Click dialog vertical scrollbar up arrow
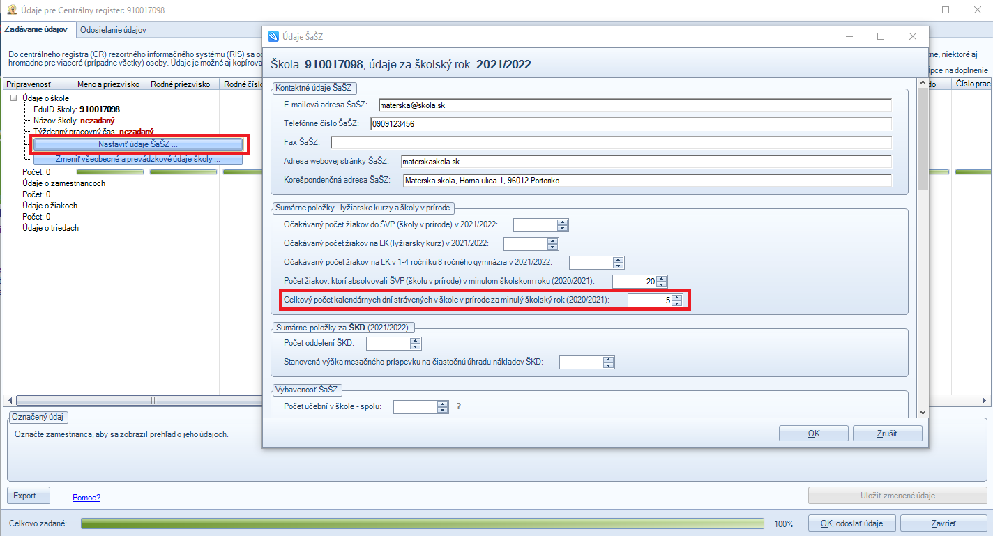Viewport: 993px width, 536px height. click(x=923, y=83)
